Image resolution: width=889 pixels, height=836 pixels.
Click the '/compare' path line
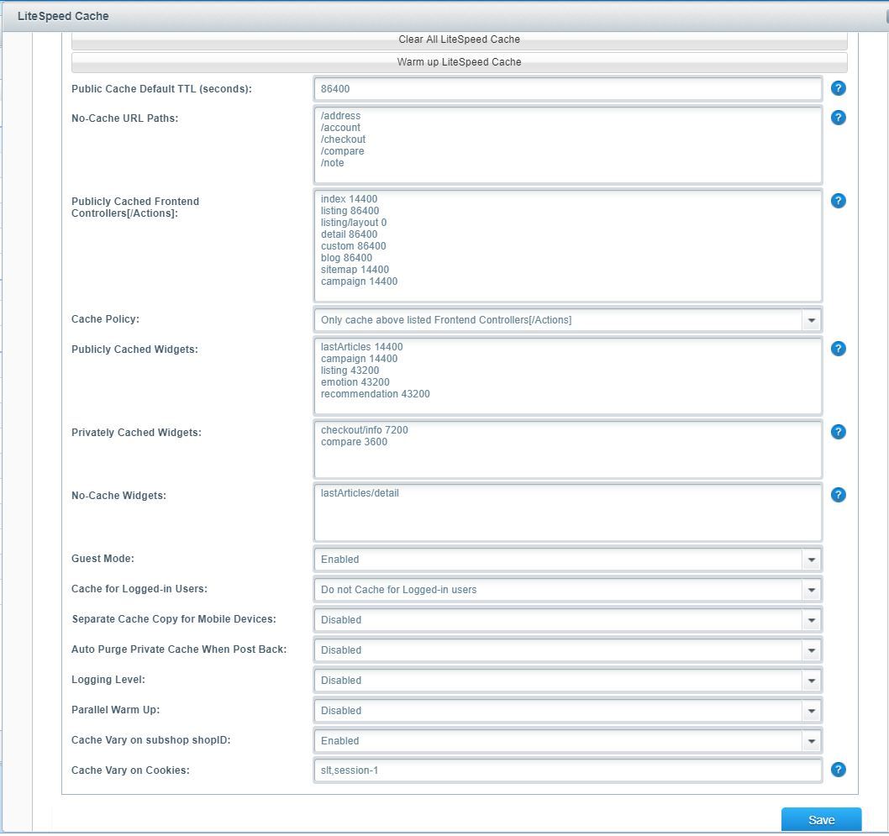tap(343, 151)
